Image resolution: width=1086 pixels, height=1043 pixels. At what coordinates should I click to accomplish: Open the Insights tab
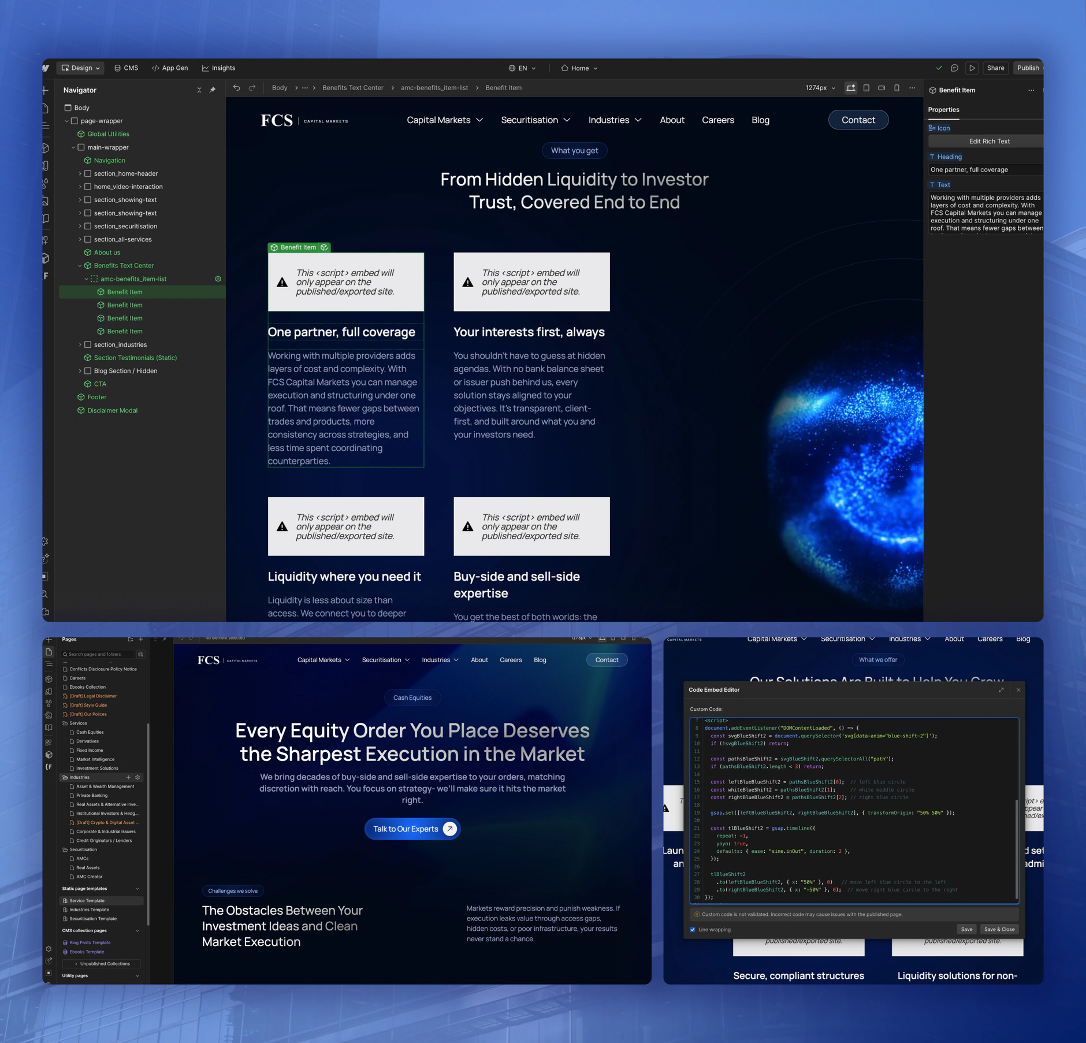(x=218, y=68)
